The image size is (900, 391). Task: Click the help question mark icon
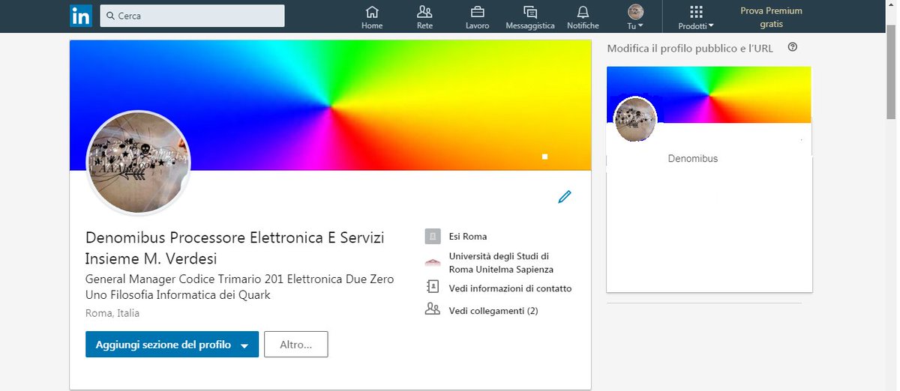[793, 47]
